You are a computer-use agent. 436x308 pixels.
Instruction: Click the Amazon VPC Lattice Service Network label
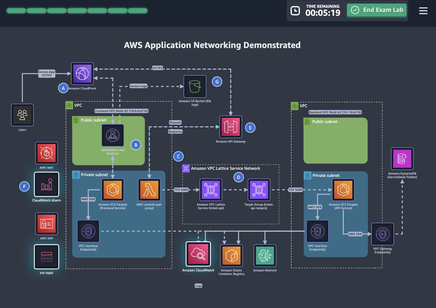point(226,168)
